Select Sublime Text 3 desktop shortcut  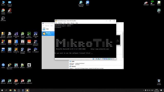(16, 51)
